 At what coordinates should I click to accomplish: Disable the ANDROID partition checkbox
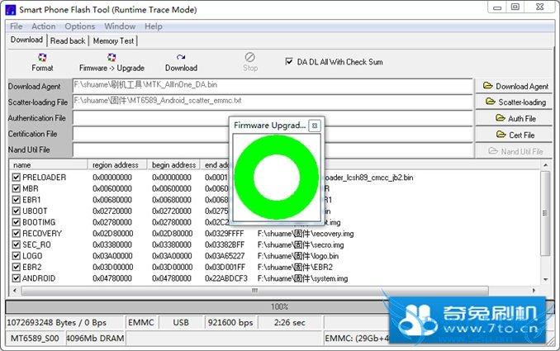16,278
